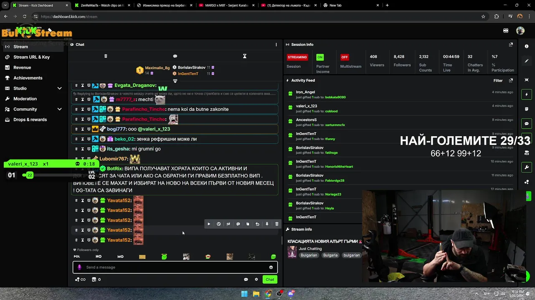The image size is (535, 300).
Task: Click the play icon in message hover toolbar
Action: pyautogui.click(x=209, y=224)
